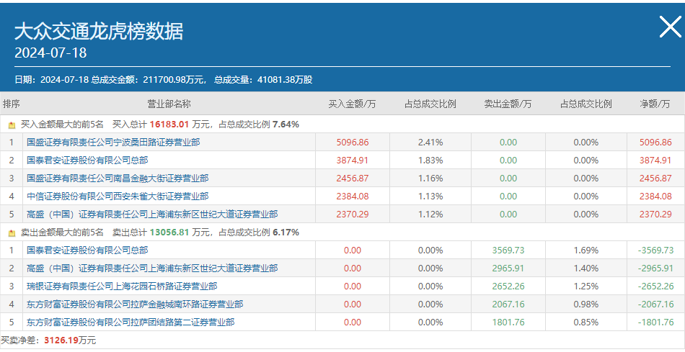Click 2370.29 in the 买入金额 column
This screenshot has height=352, width=685.
pyautogui.click(x=353, y=215)
